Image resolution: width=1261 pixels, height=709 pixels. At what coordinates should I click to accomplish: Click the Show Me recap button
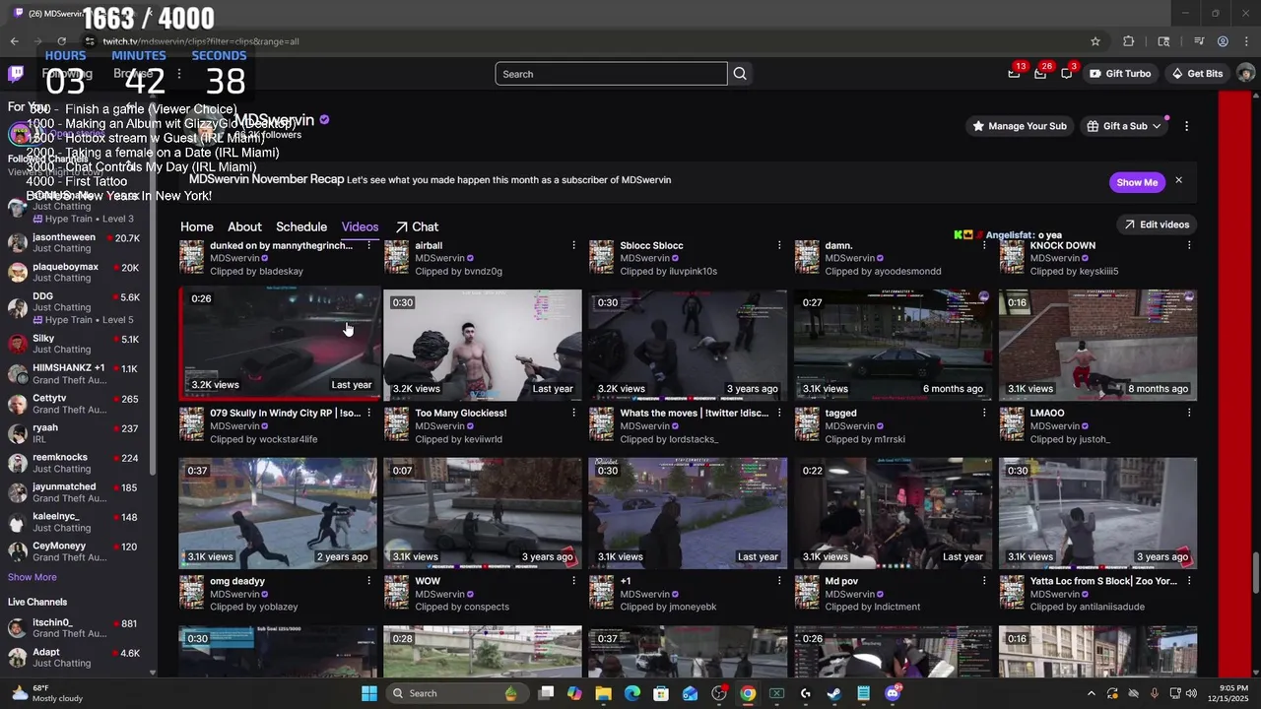coord(1137,182)
